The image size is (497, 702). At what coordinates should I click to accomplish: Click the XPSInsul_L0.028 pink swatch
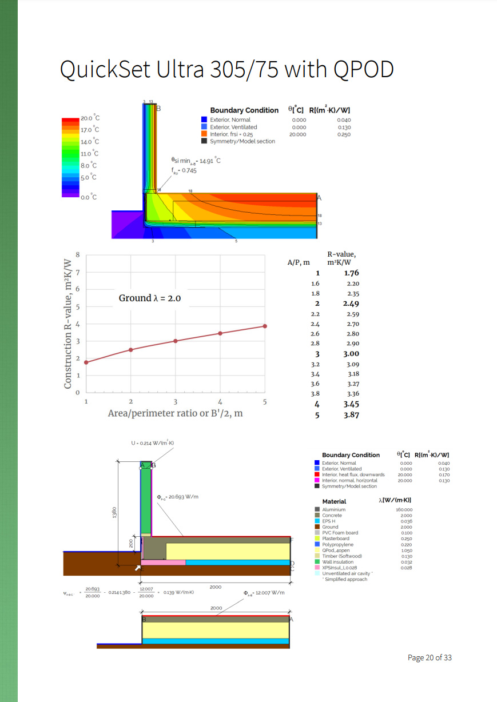[x=317, y=568]
